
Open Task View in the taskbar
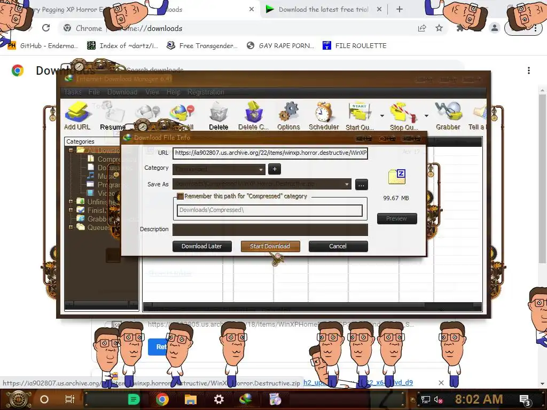point(70,399)
